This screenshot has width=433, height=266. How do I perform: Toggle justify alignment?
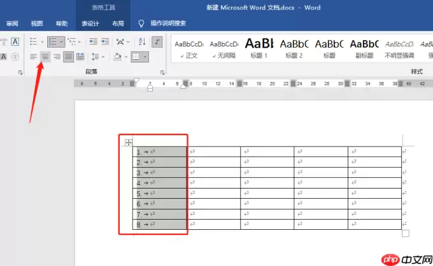coord(68,57)
